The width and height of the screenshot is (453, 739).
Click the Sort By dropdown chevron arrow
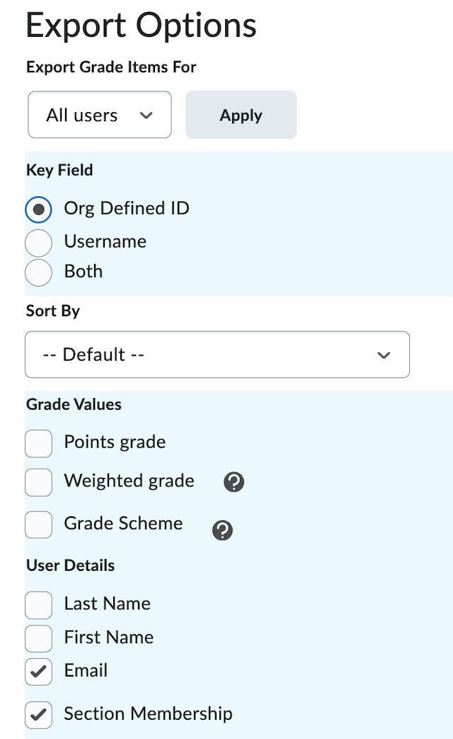point(384,355)
